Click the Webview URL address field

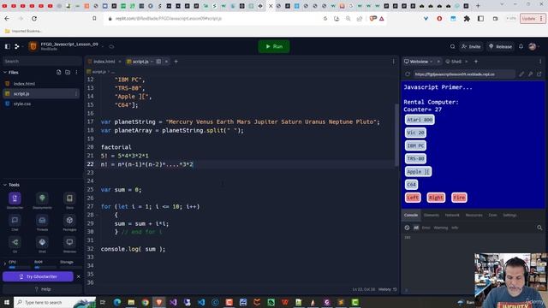click(464, 74)
